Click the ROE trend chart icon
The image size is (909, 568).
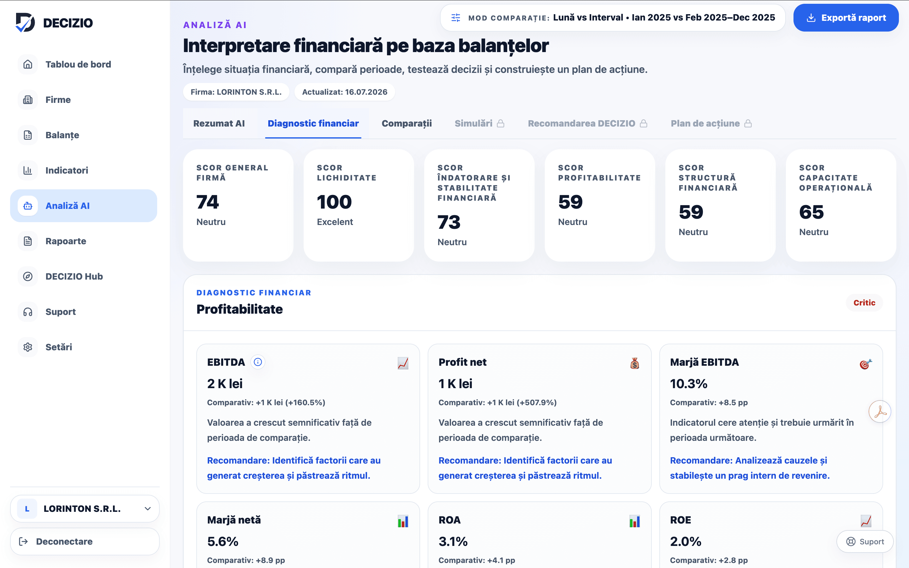pyautogui.click(x=866, y=521)
